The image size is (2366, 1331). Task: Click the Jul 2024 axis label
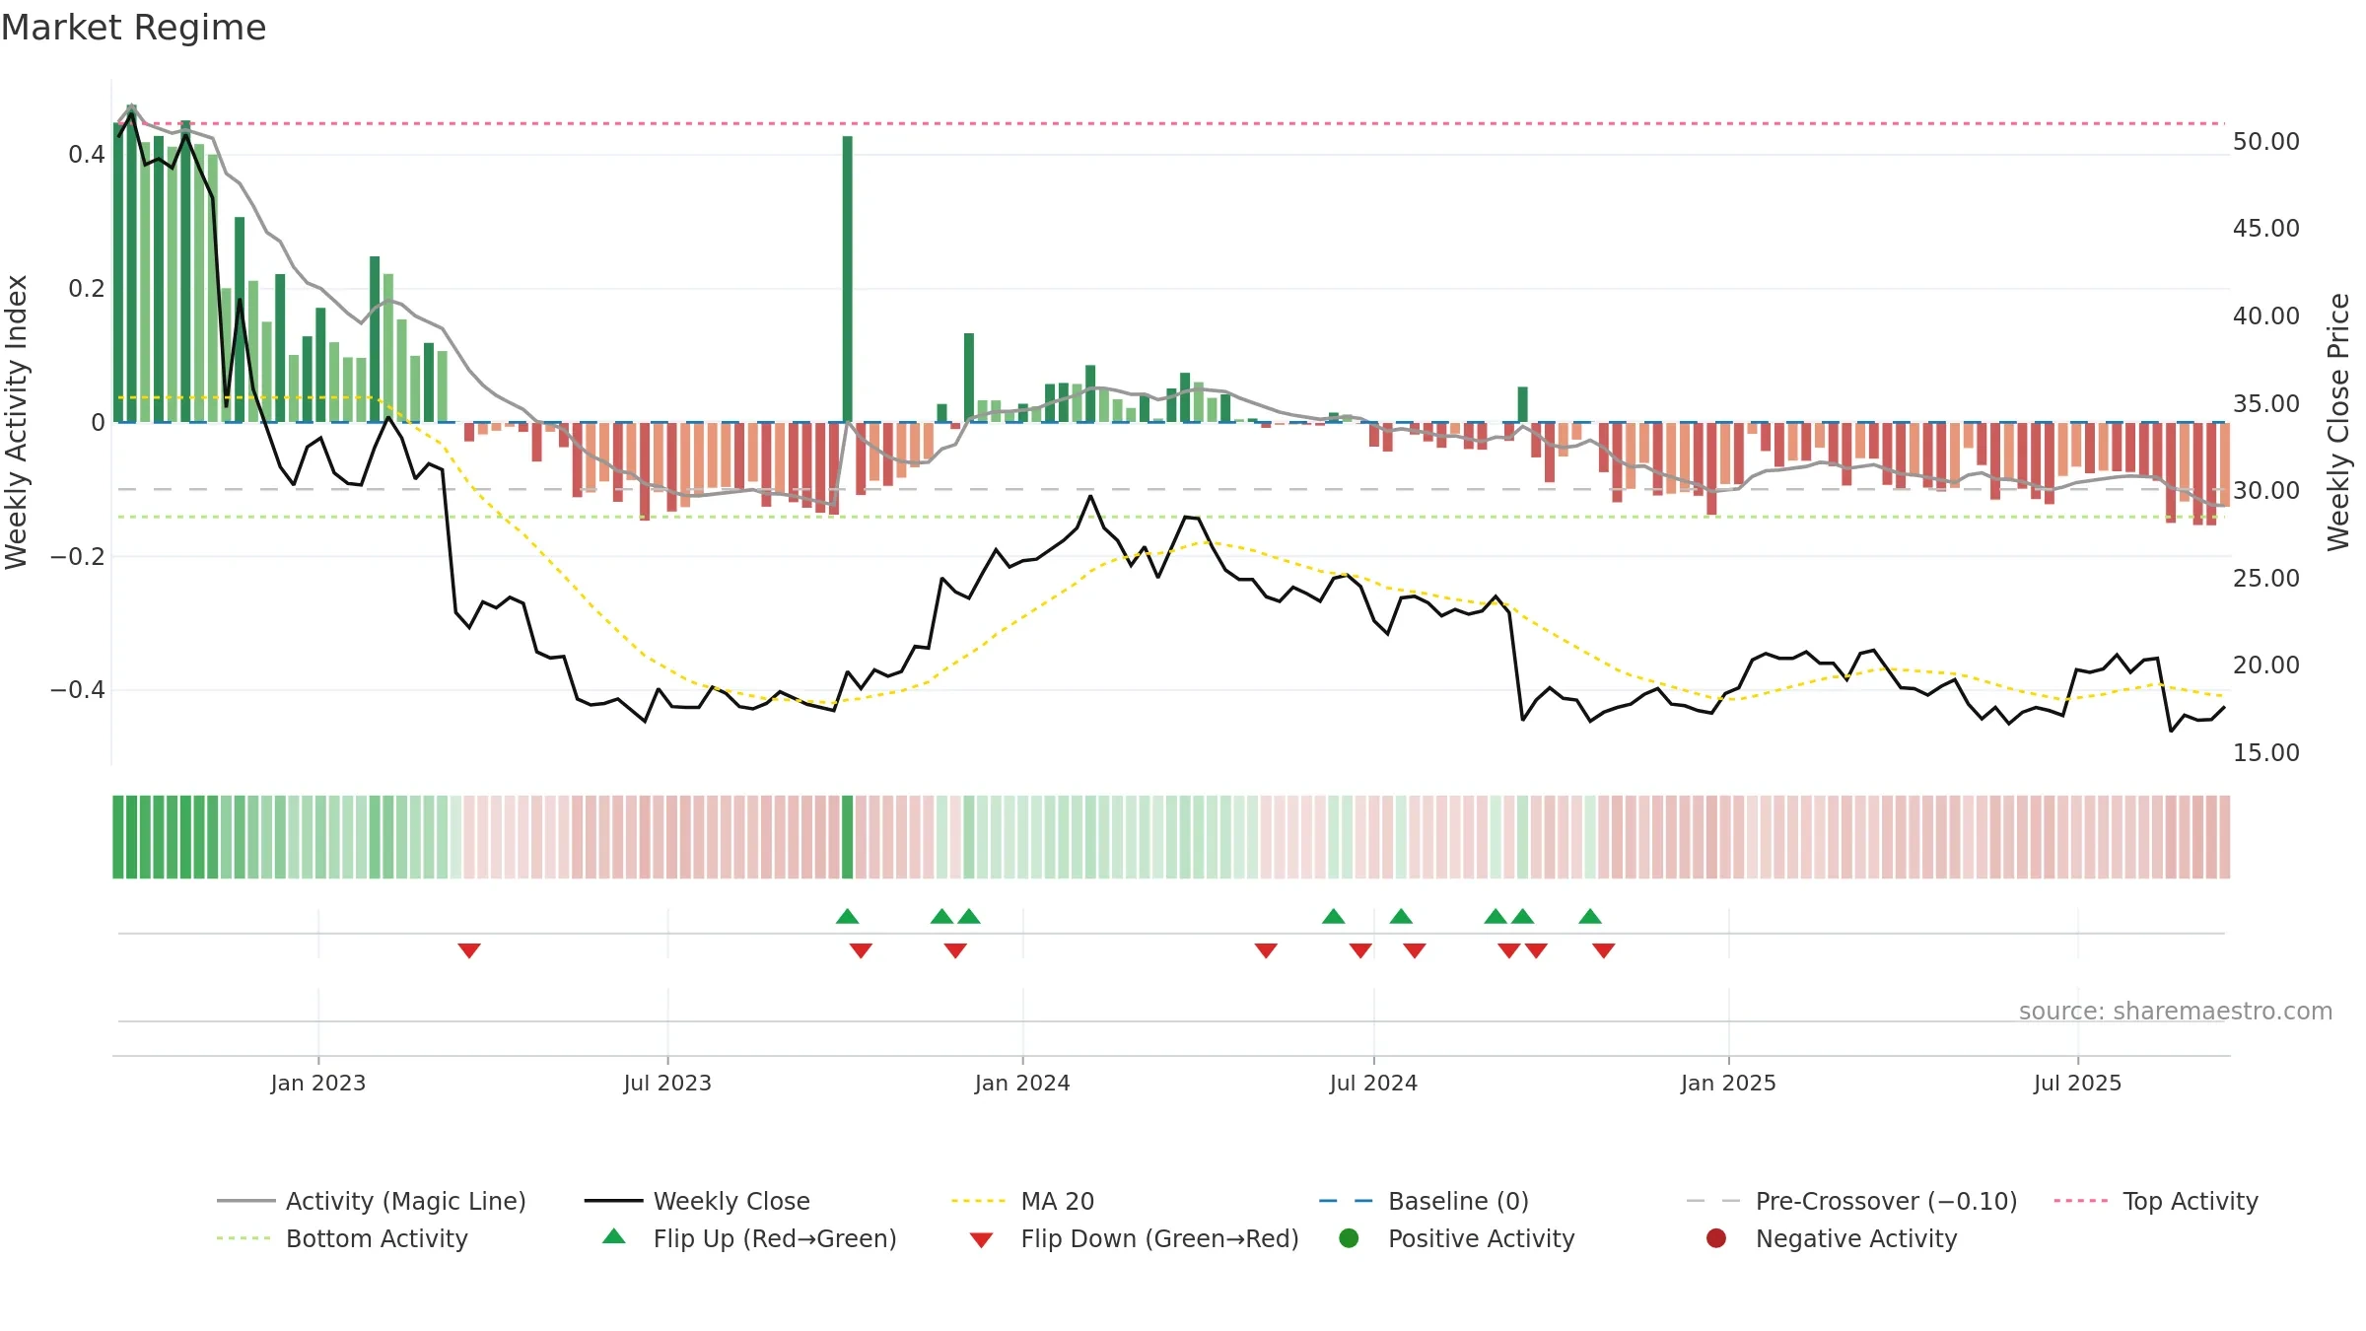pos(1373,1083)
